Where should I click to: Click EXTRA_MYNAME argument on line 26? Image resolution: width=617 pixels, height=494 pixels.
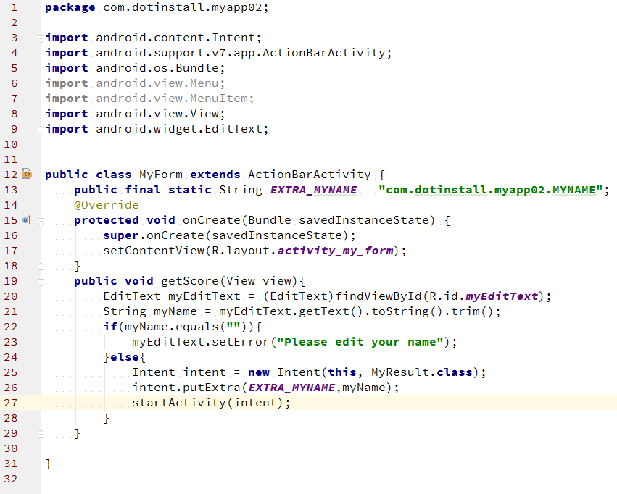pyautogui.click(x=291, y=388)
